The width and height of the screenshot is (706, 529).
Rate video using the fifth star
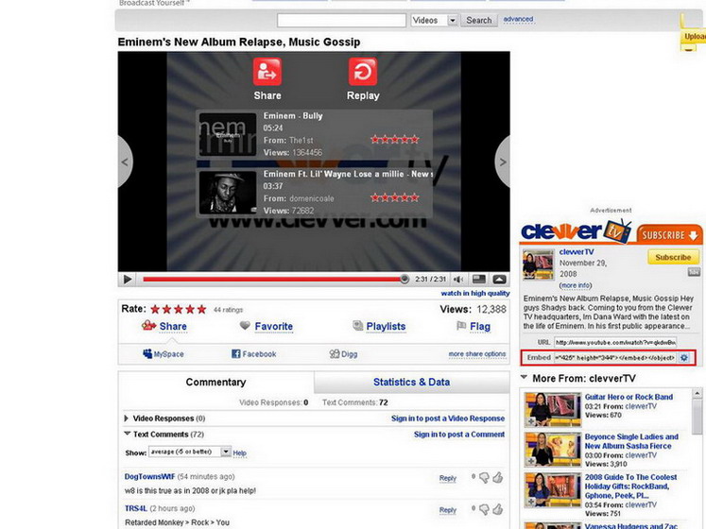(201, 309)
